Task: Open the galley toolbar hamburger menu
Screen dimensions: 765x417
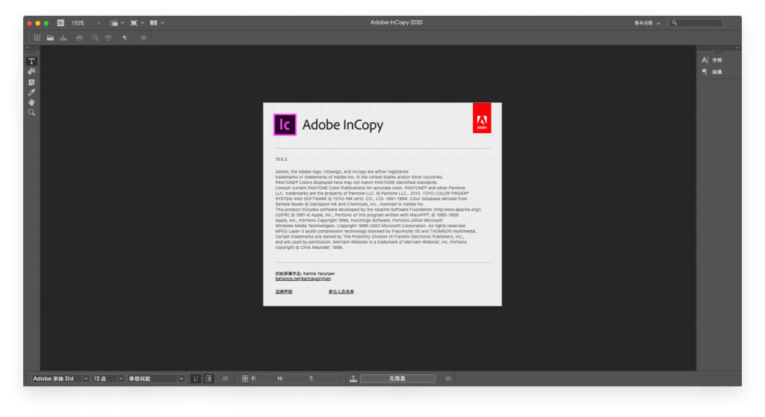Action: 226,378
